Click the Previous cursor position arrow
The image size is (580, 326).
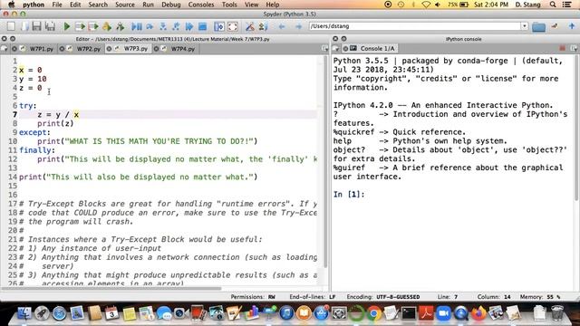[x=282, y=26]
